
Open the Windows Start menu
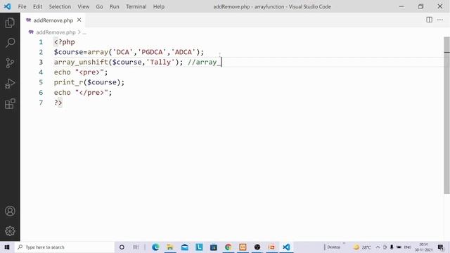pos(7,247)
